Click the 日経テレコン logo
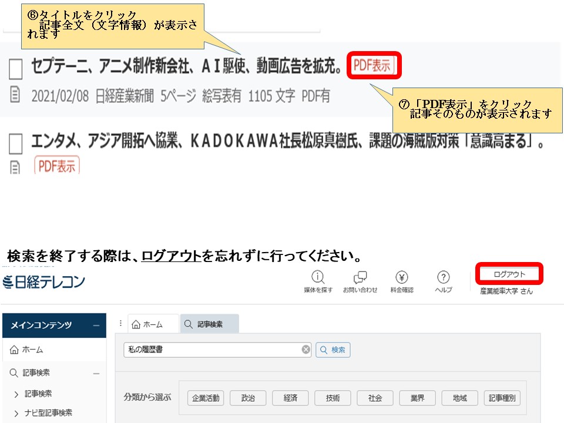 pos(43,282)
